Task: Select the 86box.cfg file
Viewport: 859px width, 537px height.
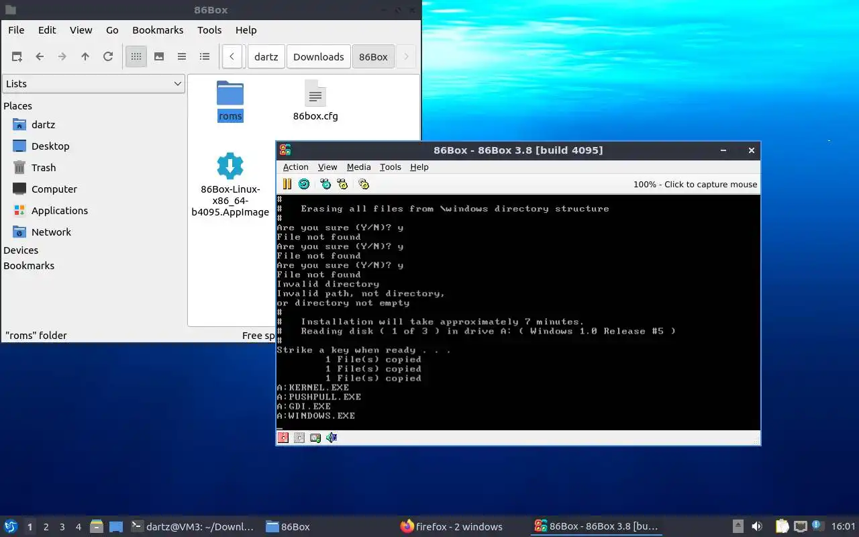Action: (315, 101)
